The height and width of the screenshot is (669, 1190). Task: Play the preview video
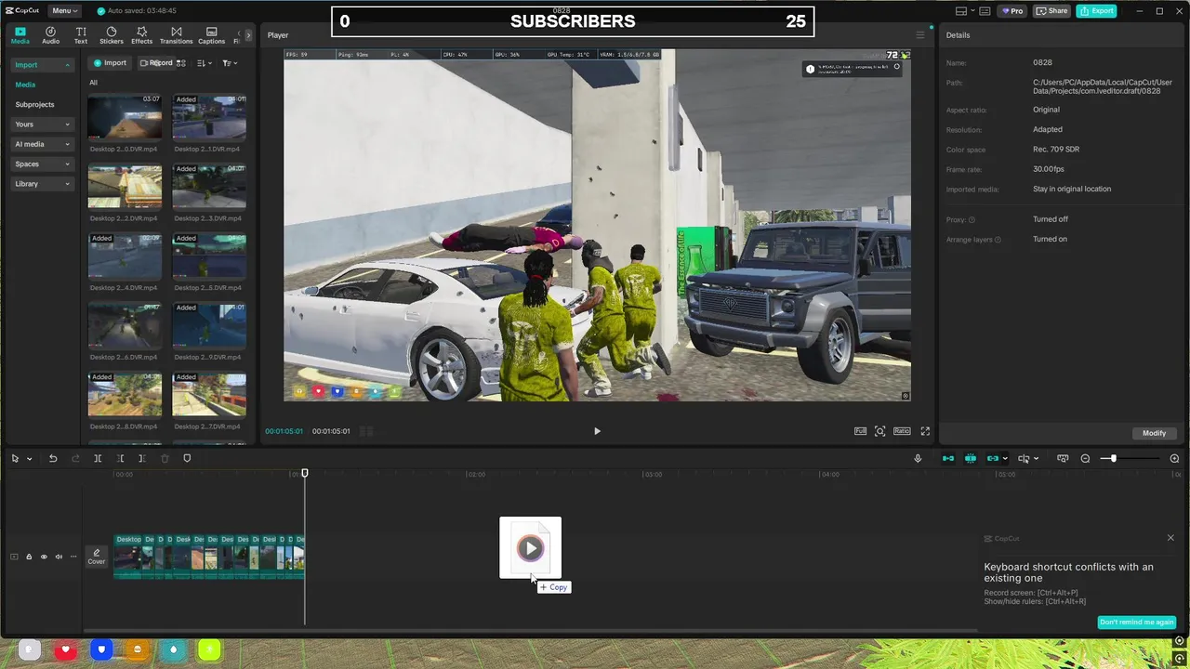(x=597, y=431)
